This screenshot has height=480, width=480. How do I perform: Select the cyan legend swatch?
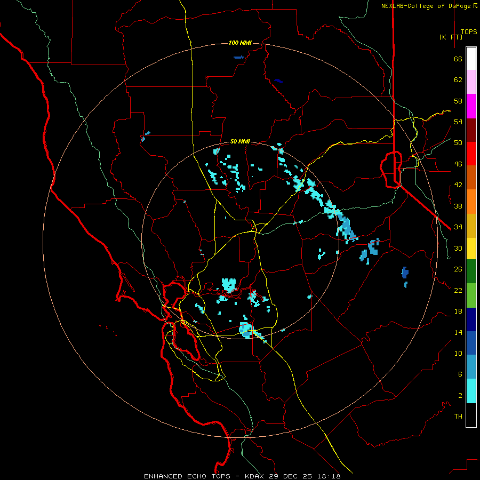[471, 391]
